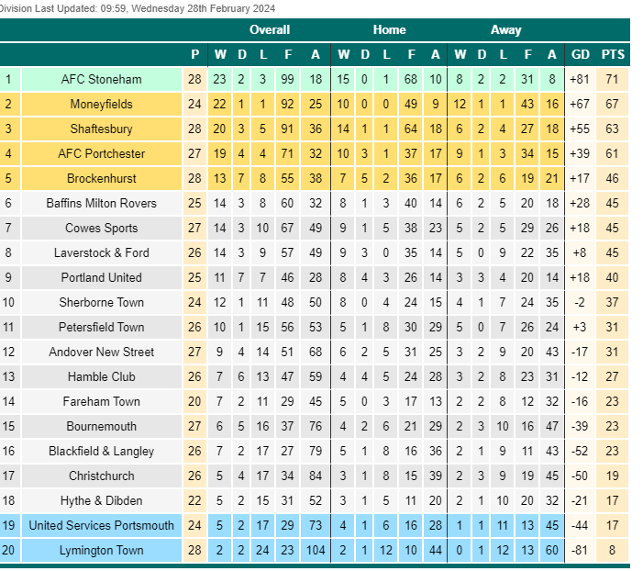Open the Shaftesbury team row

click(101, 129)
